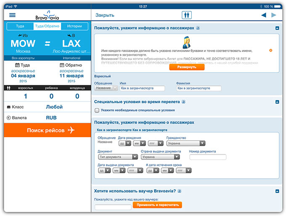Change currency RUB
This screenshot has width=286, height=216.
coord(51,118)
